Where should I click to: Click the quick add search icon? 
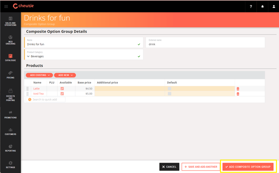click(x=30, y=99)
